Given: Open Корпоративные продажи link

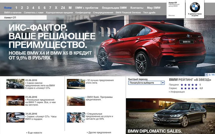Looking at the screenshot, I should pyautogui.click(x=59, y=13).
